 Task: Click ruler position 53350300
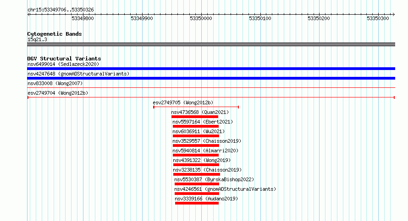[x=378, y=18]
